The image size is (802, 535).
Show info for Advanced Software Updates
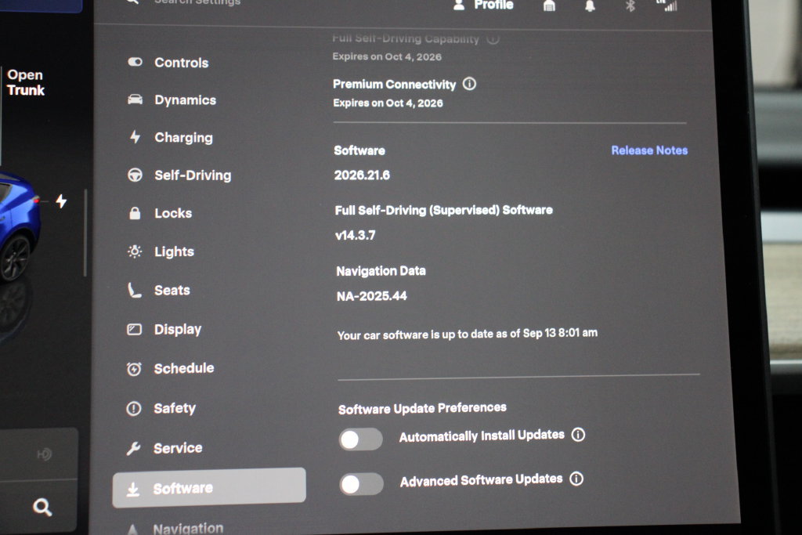pyautogui.click(x=576, y=479)
